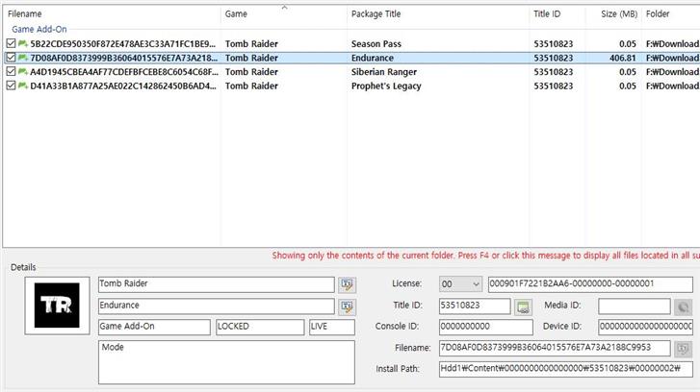Uncheck the Prophet's Legacy file checkbox

pos(12,86)
